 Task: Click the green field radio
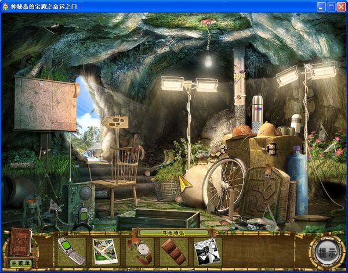point(78,203)
